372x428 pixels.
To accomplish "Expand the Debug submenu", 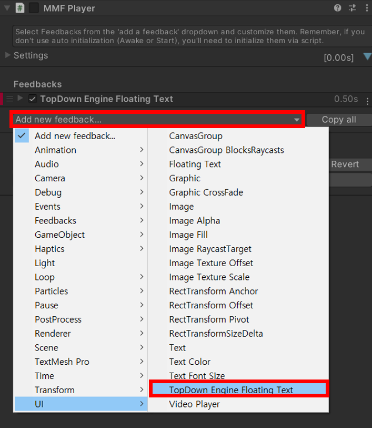I will point(81,192).
